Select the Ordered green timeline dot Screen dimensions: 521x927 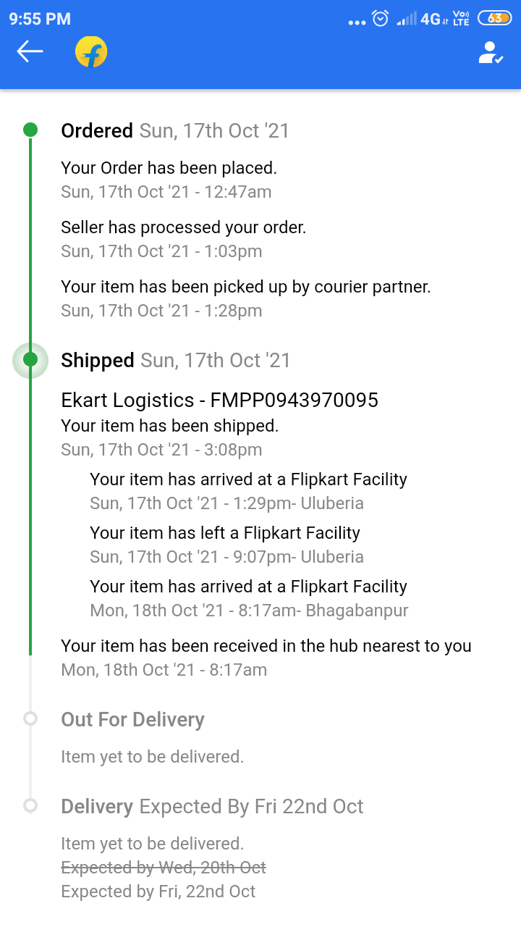point(30,130)
